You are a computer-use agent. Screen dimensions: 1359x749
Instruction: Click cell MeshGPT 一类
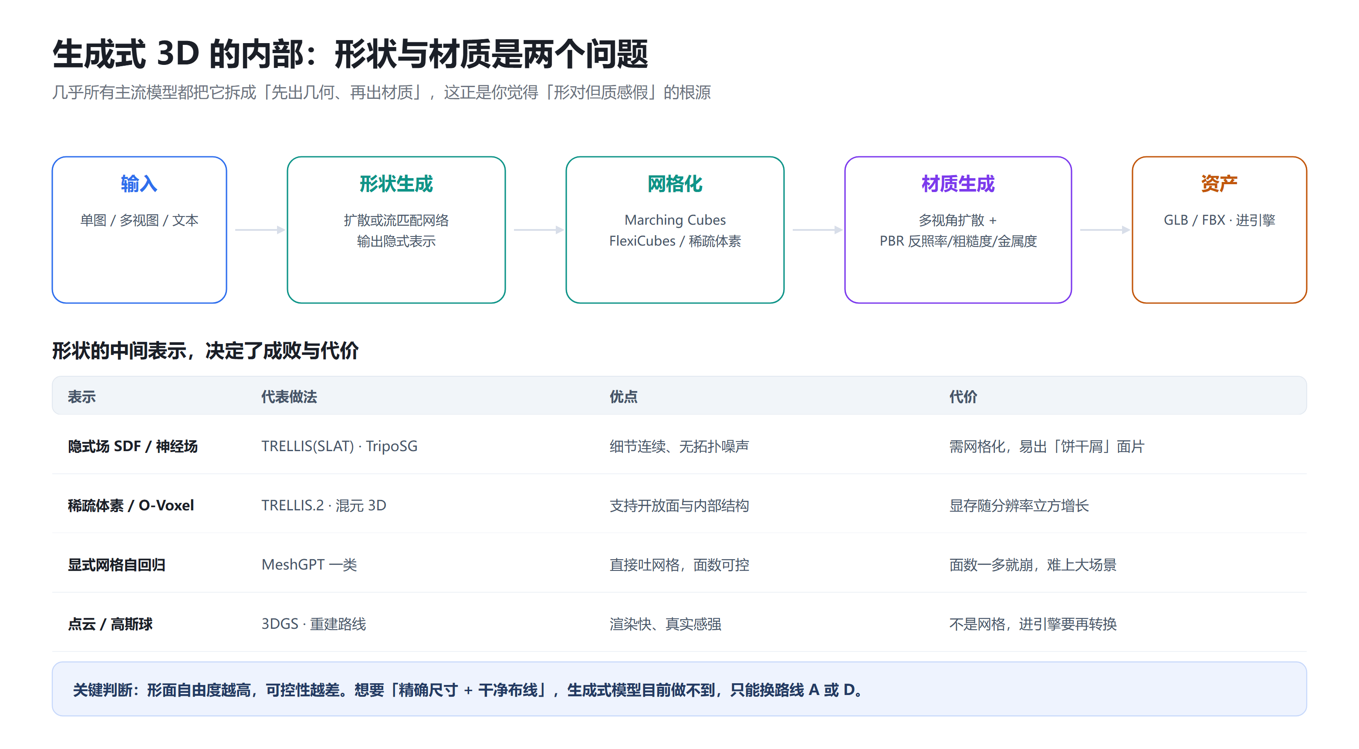point(309,565)
